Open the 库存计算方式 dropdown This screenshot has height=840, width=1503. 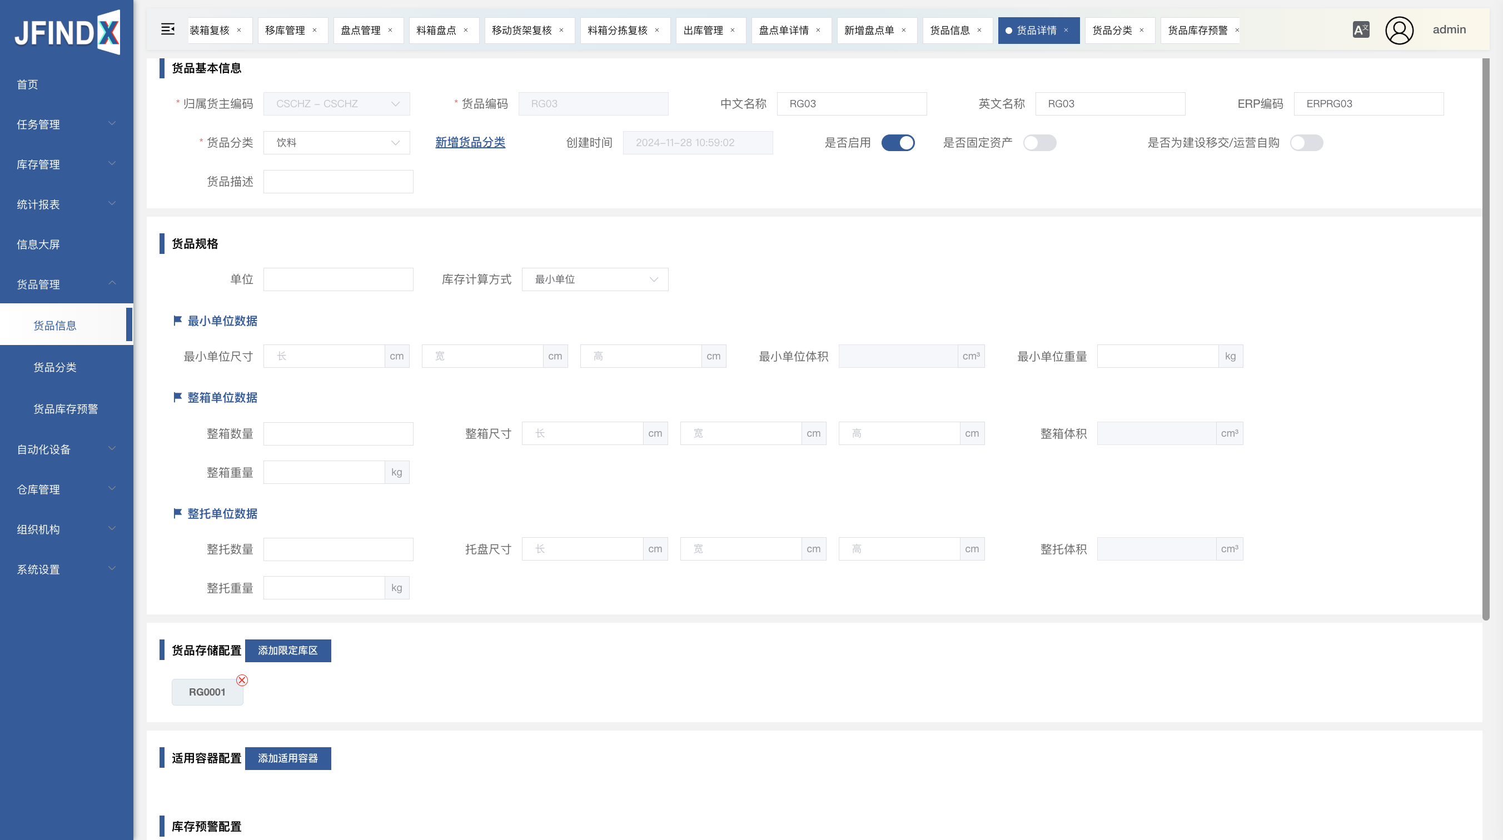(x=595, y=279)
